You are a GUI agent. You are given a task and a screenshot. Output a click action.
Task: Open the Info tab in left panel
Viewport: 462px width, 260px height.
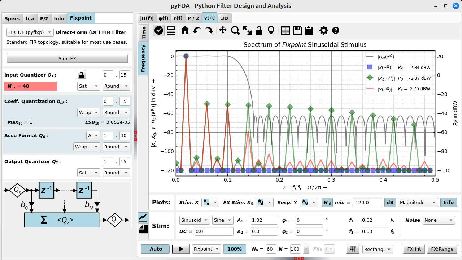pyautogui.click(x=59, y=18)
